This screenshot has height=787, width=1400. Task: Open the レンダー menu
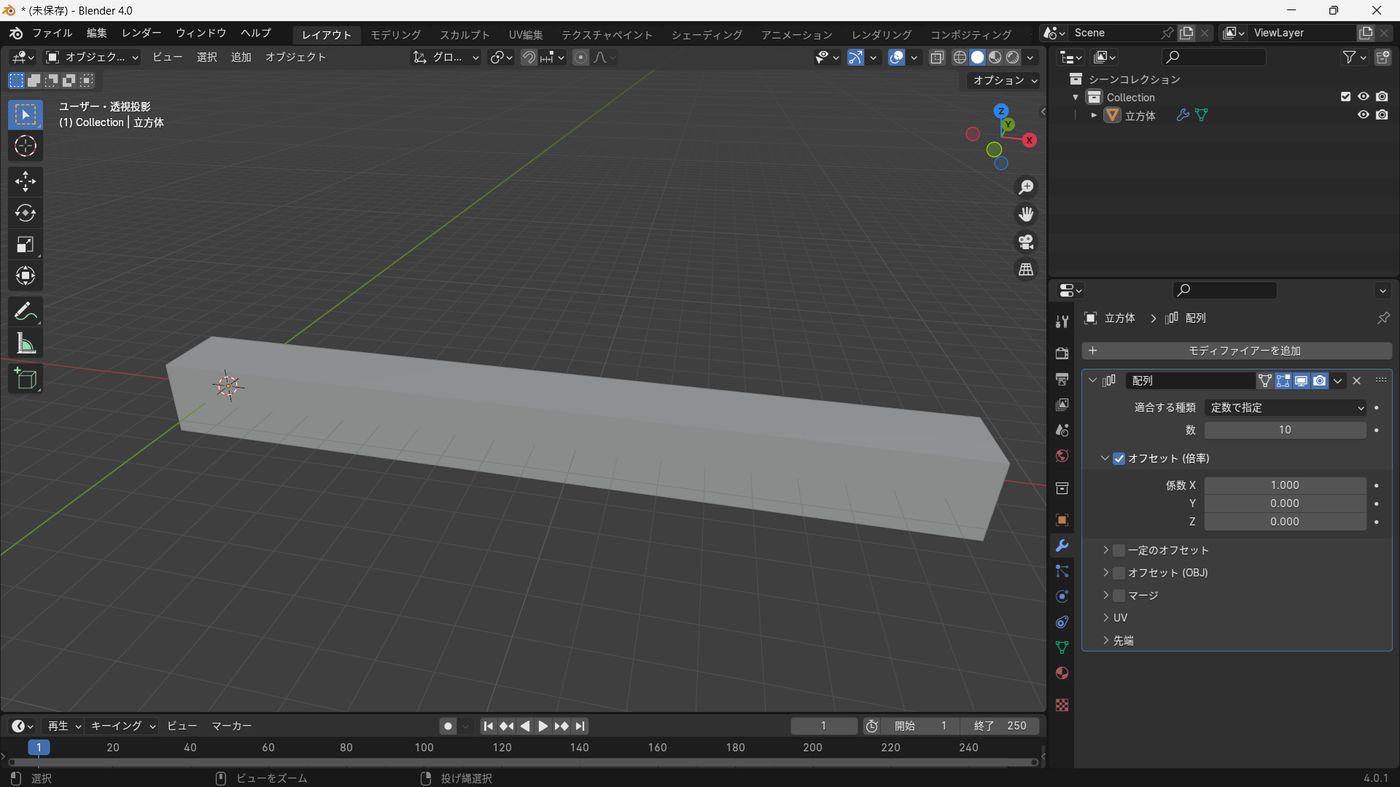coord(141,33)
